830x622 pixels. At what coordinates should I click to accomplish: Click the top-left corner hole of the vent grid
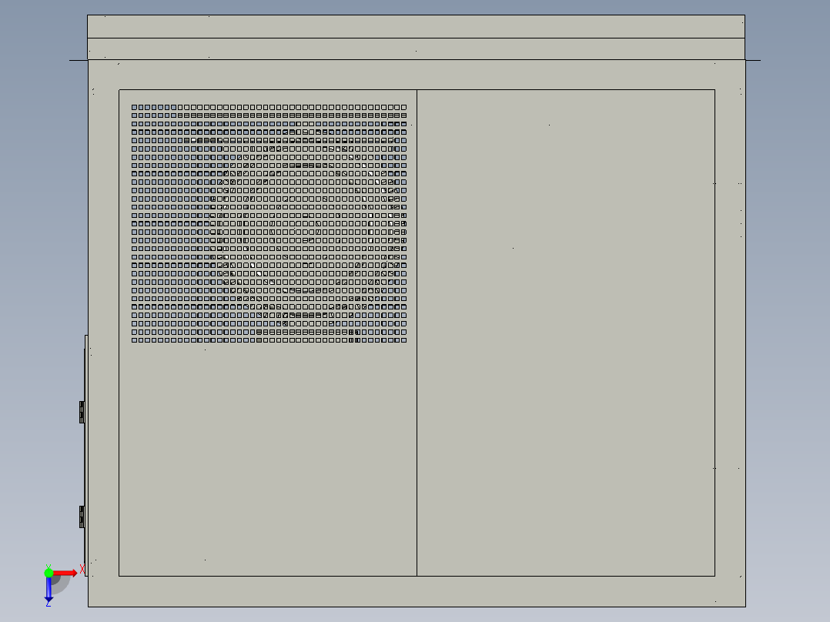(x=134, y=107)
